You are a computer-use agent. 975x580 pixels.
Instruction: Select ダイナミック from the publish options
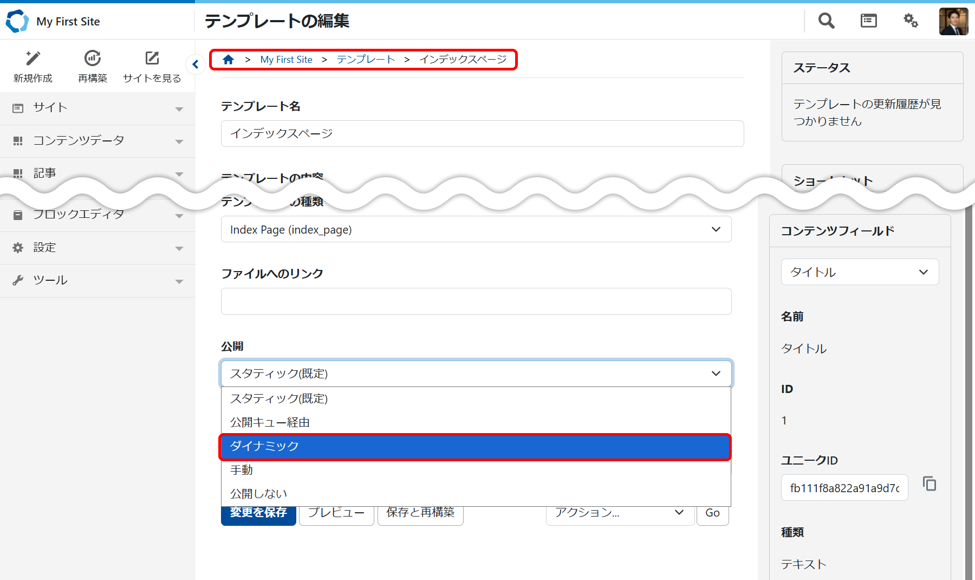click(475, 446)
